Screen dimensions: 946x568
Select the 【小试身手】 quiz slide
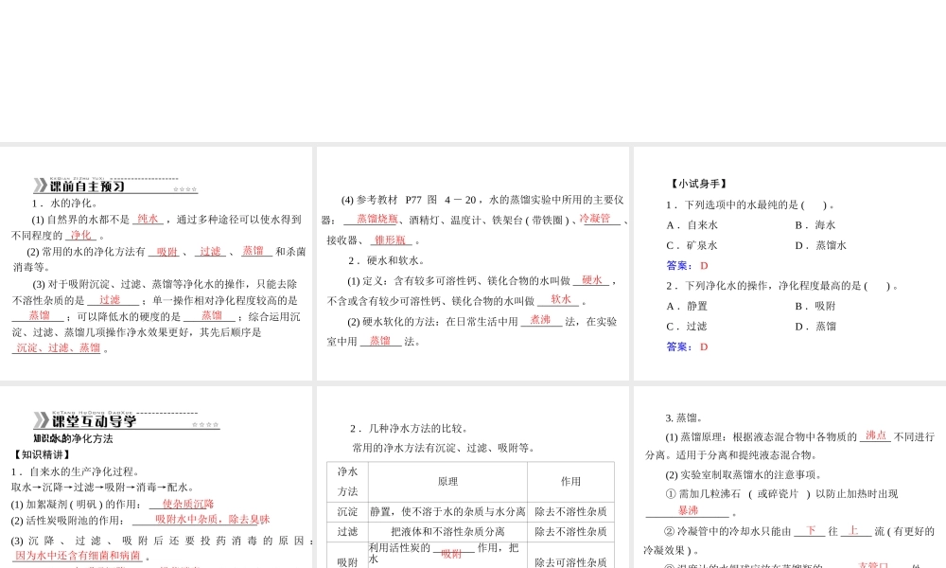click(x=790, y=264)
